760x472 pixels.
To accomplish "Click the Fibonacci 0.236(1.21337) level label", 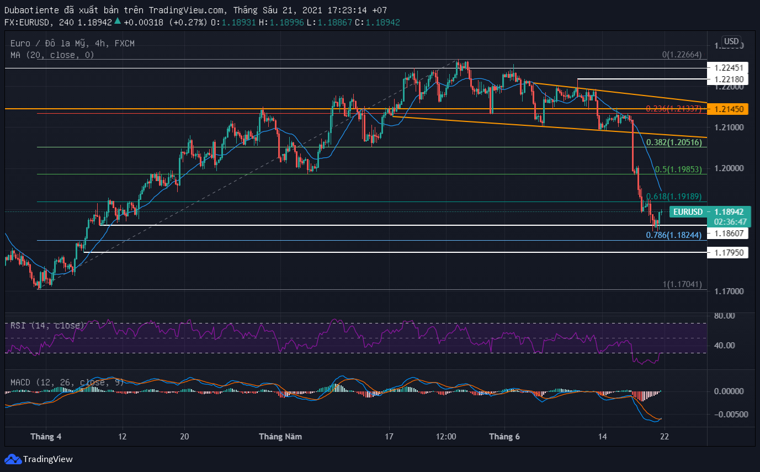I will click(x=674, y=109).
